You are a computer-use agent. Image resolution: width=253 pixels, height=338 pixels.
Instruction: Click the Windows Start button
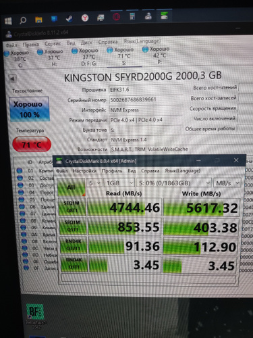8,21
